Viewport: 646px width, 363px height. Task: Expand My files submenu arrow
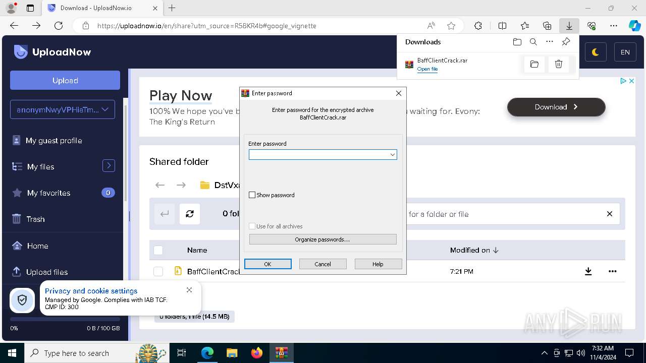click(x=109, y=165)
